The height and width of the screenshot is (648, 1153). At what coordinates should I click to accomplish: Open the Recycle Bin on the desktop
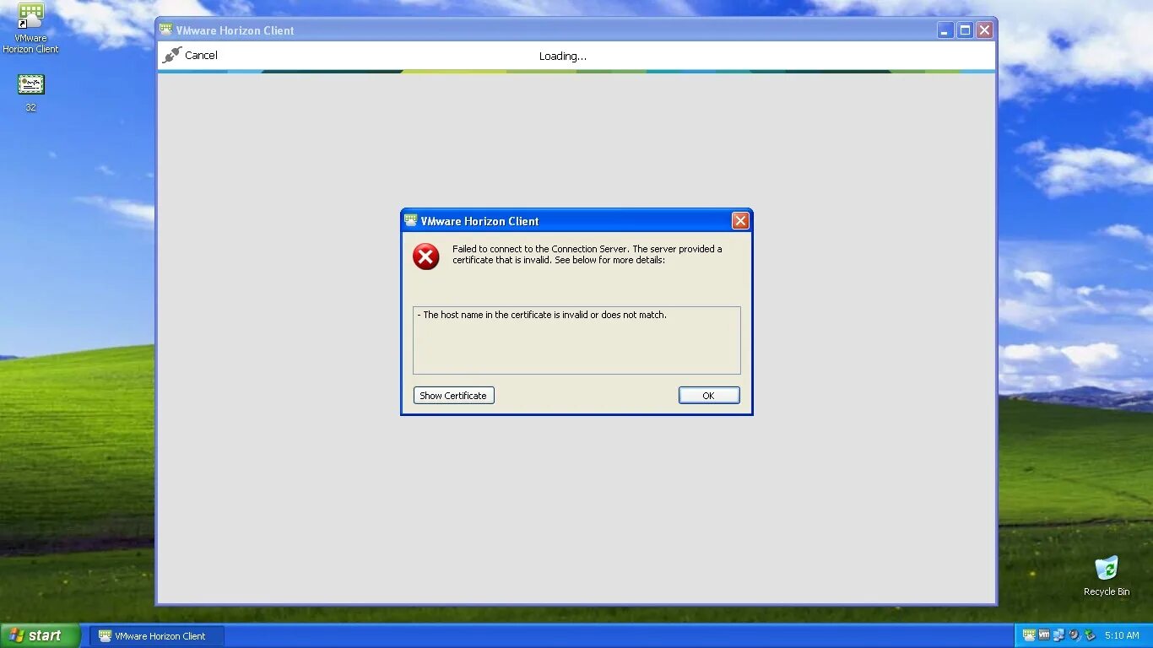(x=1107, y=575)
